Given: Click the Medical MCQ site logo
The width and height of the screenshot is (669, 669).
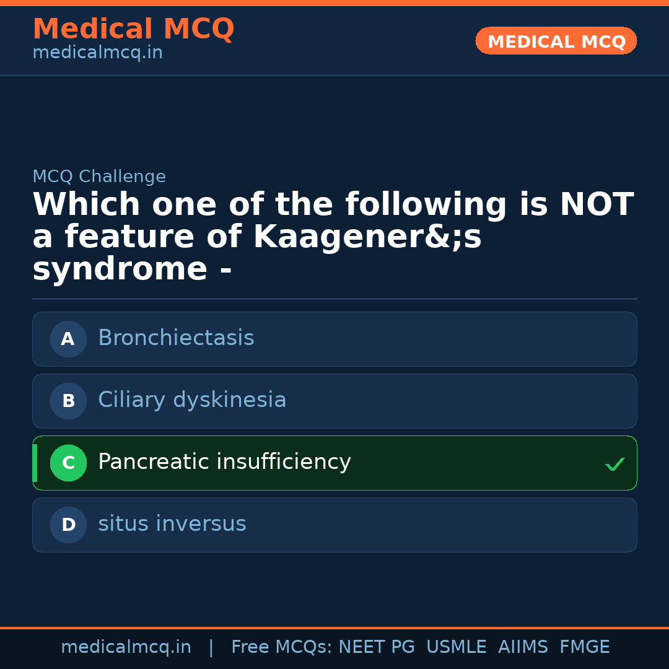Looking at the screenshot, I should tap(133, 28).
